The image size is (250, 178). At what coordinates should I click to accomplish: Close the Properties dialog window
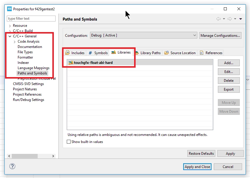[x=239, y=9]
